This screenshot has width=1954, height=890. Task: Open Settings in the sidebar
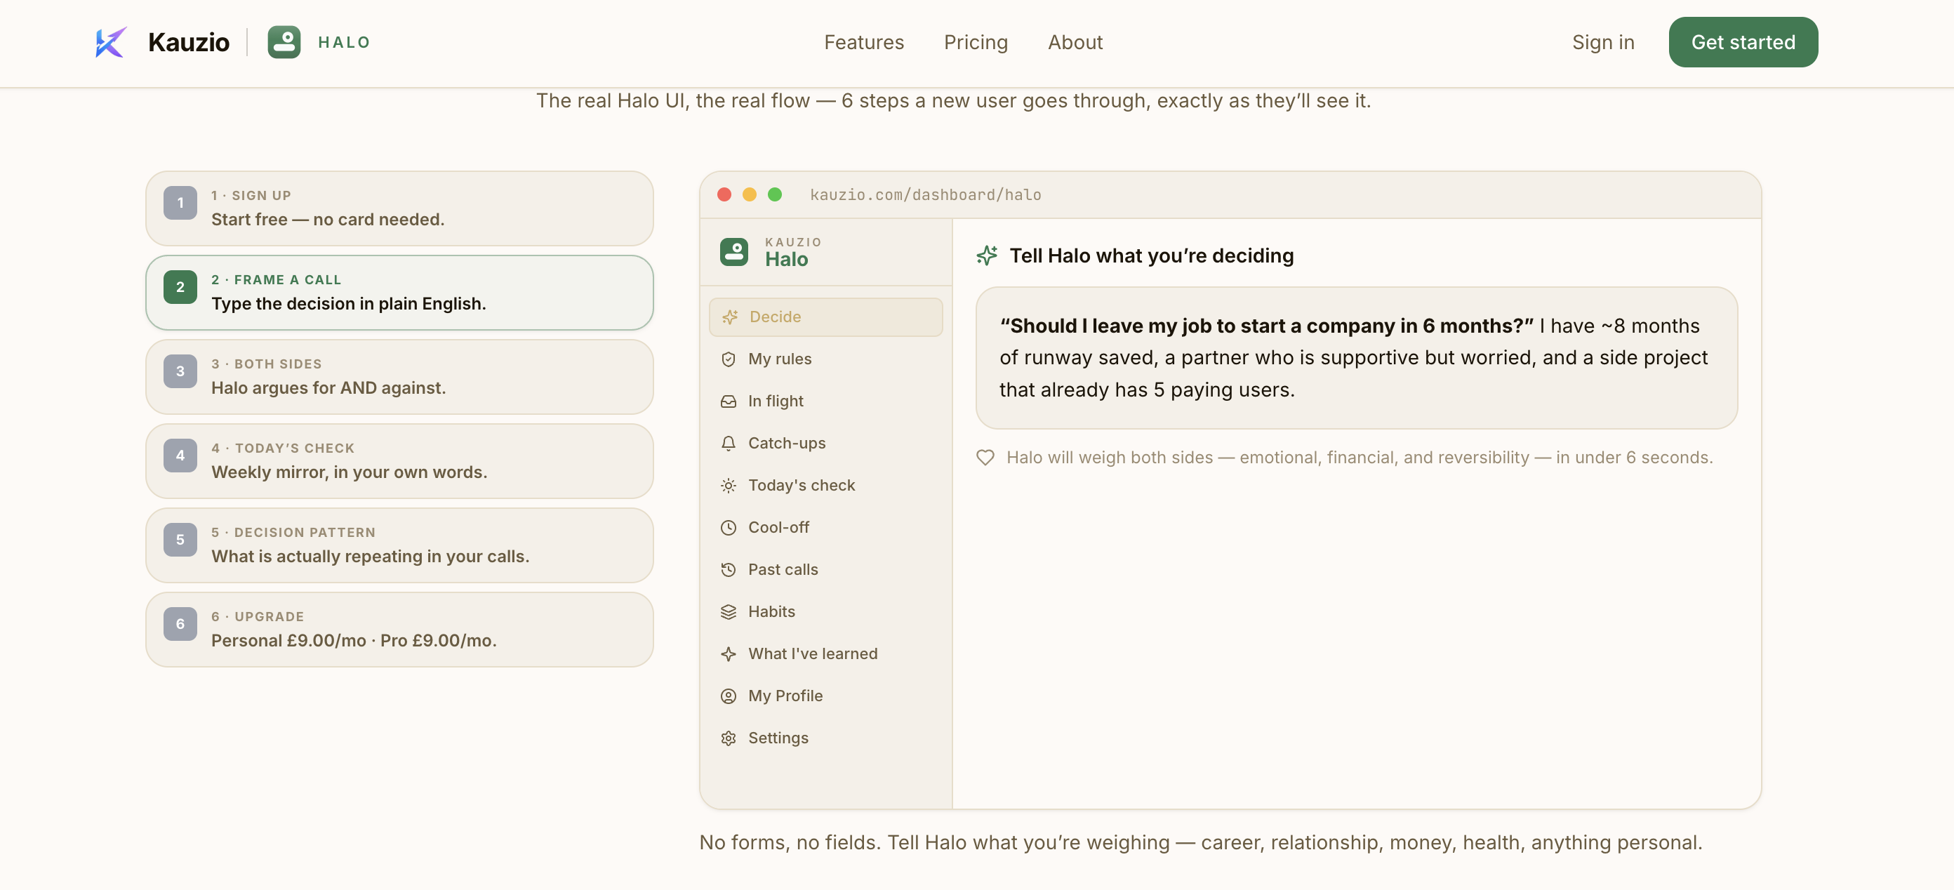tap(825, 738)
